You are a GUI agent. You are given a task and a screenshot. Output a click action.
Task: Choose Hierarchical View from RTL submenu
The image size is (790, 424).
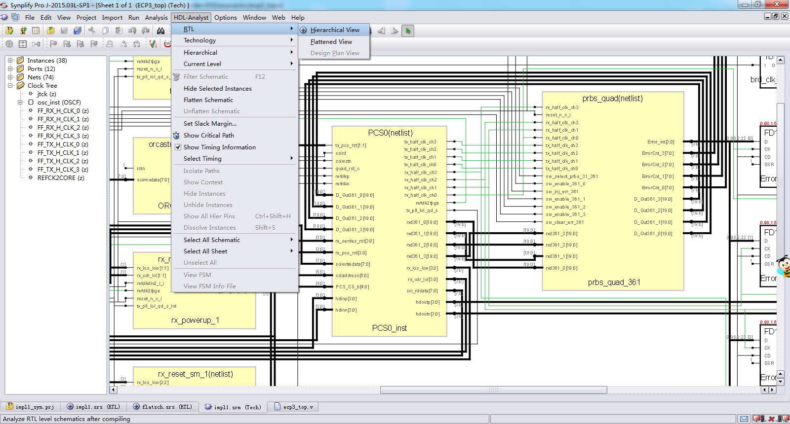334,30
